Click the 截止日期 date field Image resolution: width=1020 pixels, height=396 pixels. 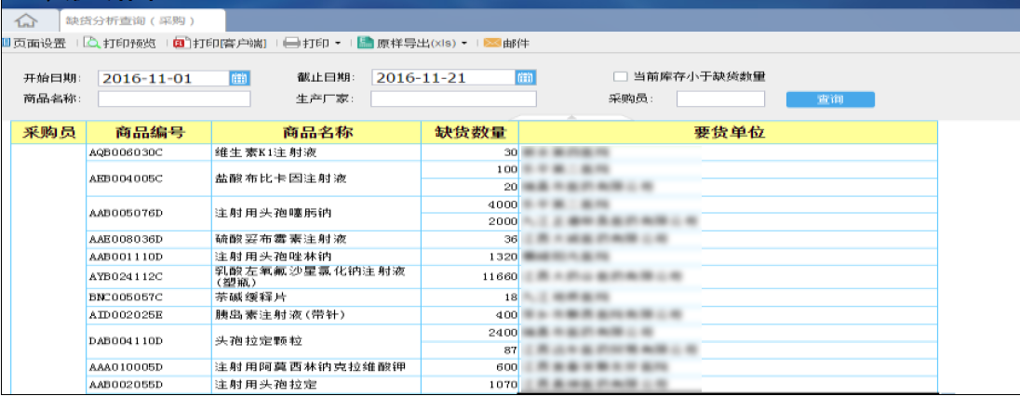(x=444, y=78)
